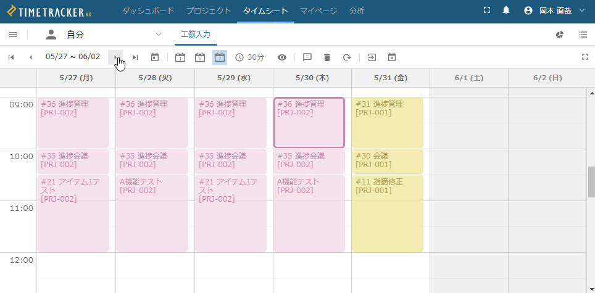Switch to 7-day week view
Image resolution: width=595 pixels, height=293 pixels.
point(220,57)
